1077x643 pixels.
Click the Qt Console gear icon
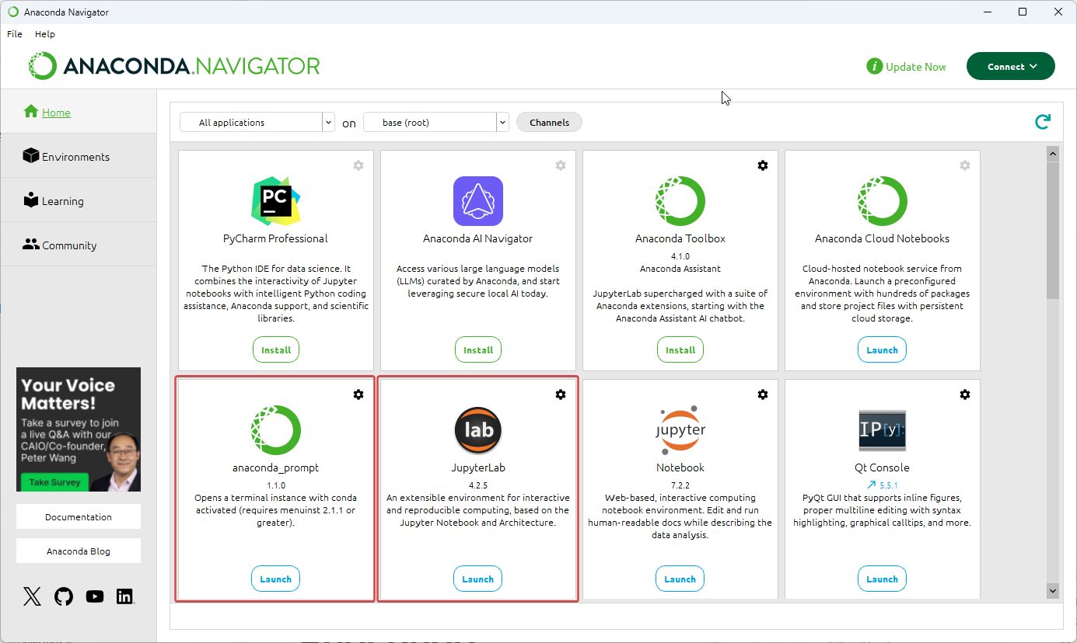[965, 394]
